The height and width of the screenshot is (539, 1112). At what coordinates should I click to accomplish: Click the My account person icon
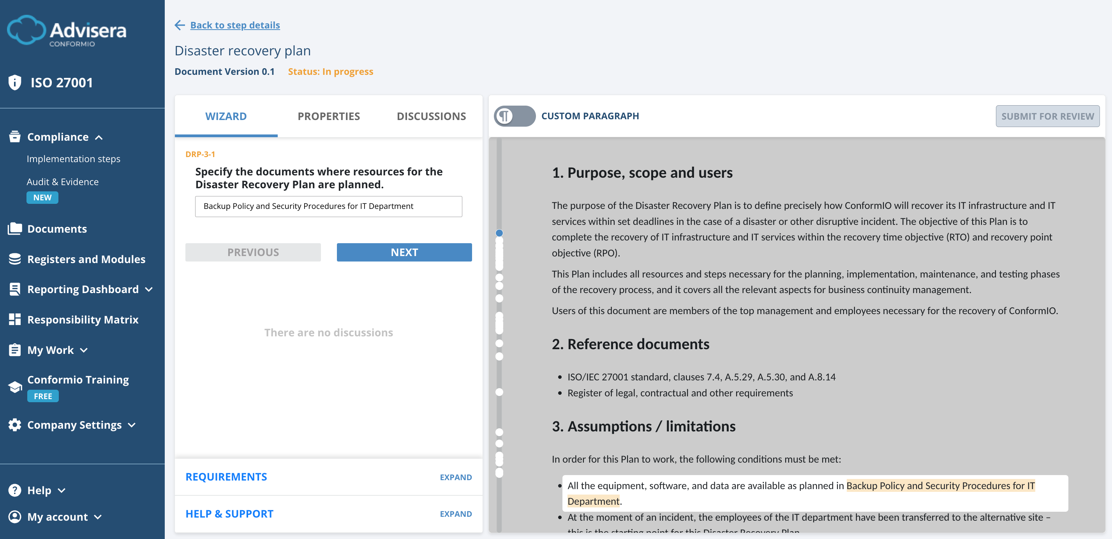click(x=15, y=516)
